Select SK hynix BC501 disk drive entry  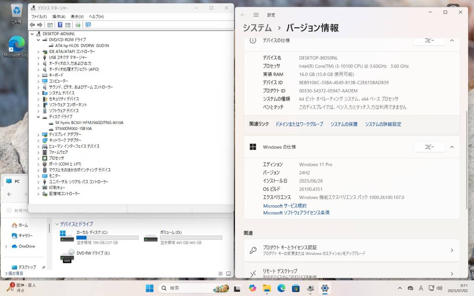89,123
